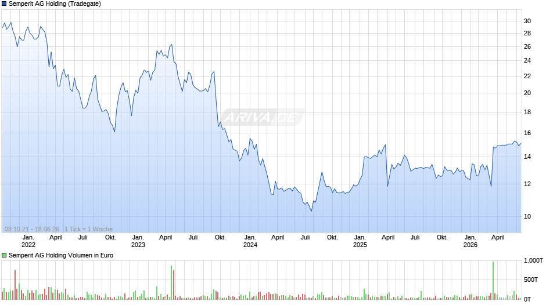The height and width of the screenshot is (305, 546).
Task: Click the price axis label 16
Action: pyautogui.click(x=527, y=133)
